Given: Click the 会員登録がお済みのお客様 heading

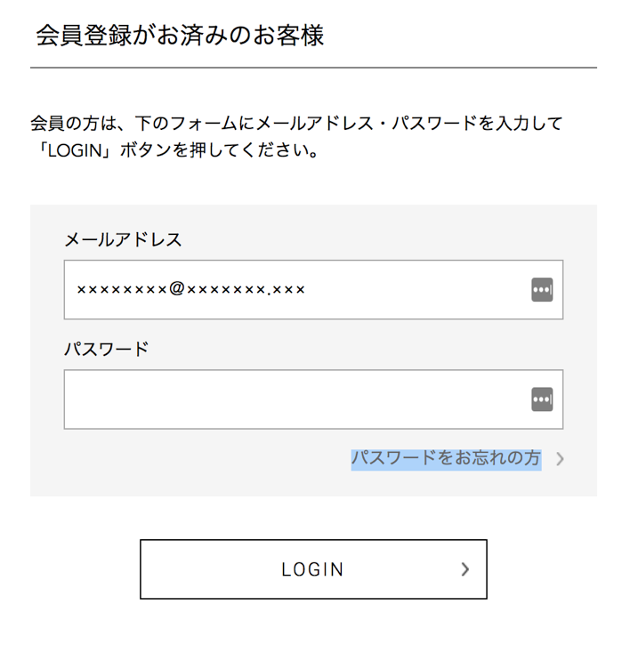Looking at the screenshot, I should coord(180,35).
